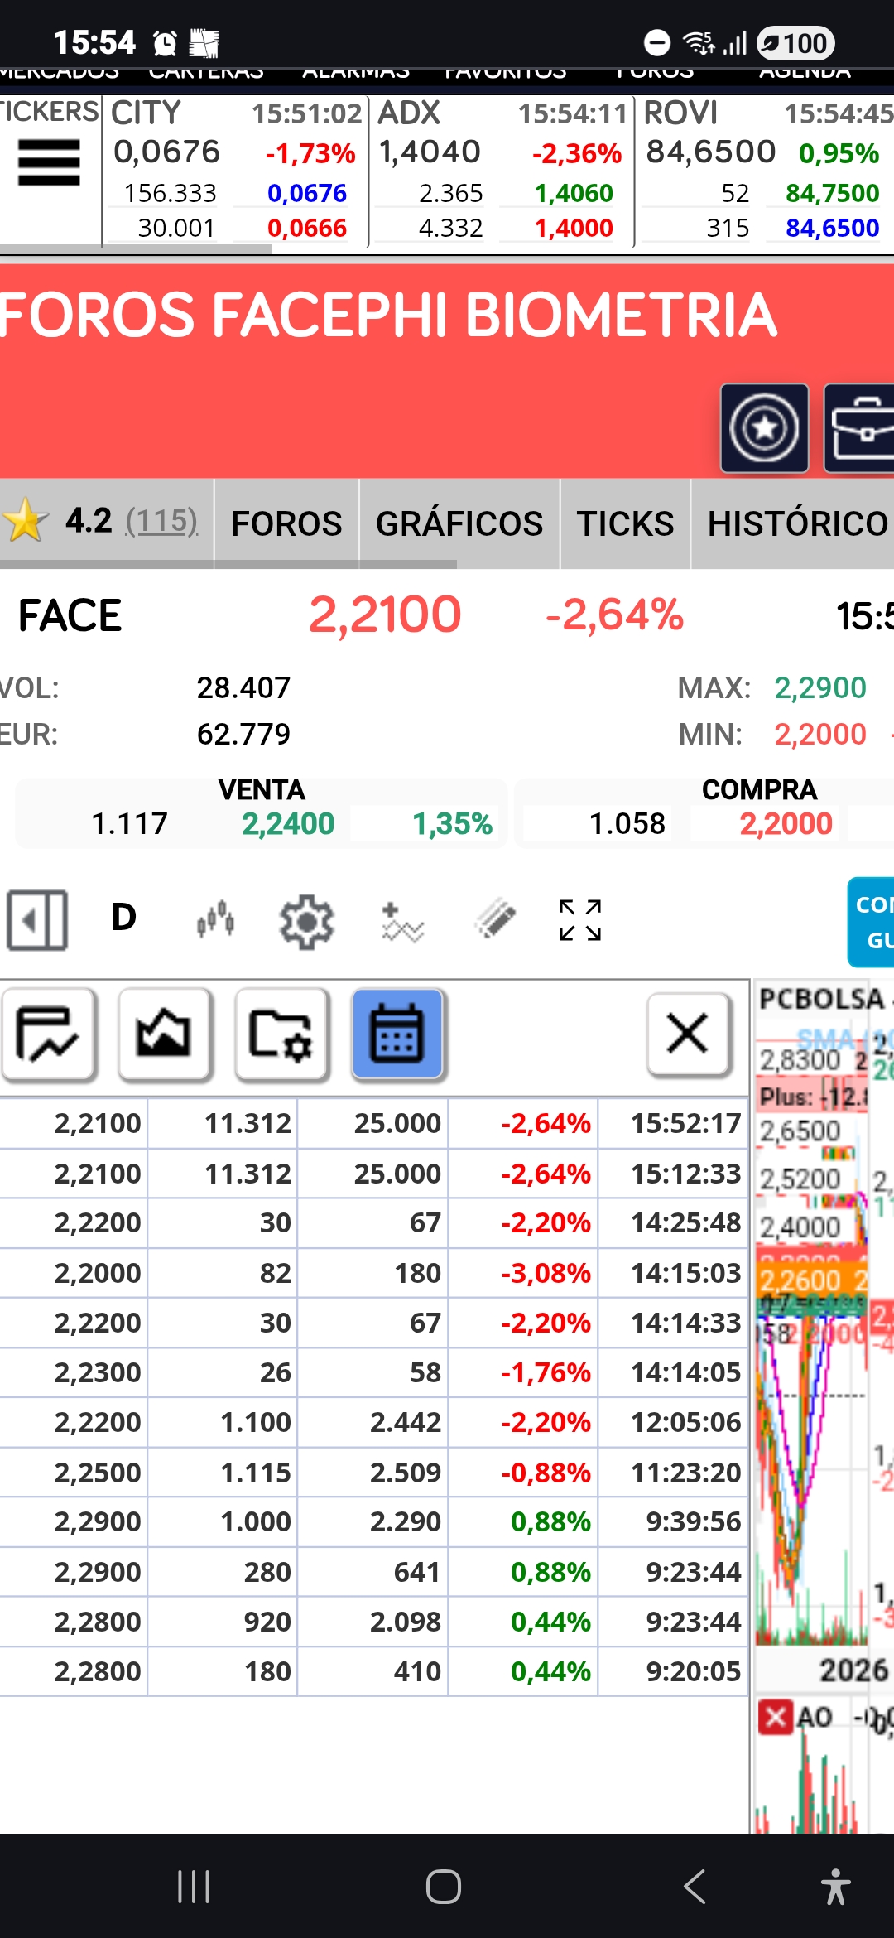Open the line chart template button
Viewport: 894px width, 1938px height.
click(x=48, y=1034)
